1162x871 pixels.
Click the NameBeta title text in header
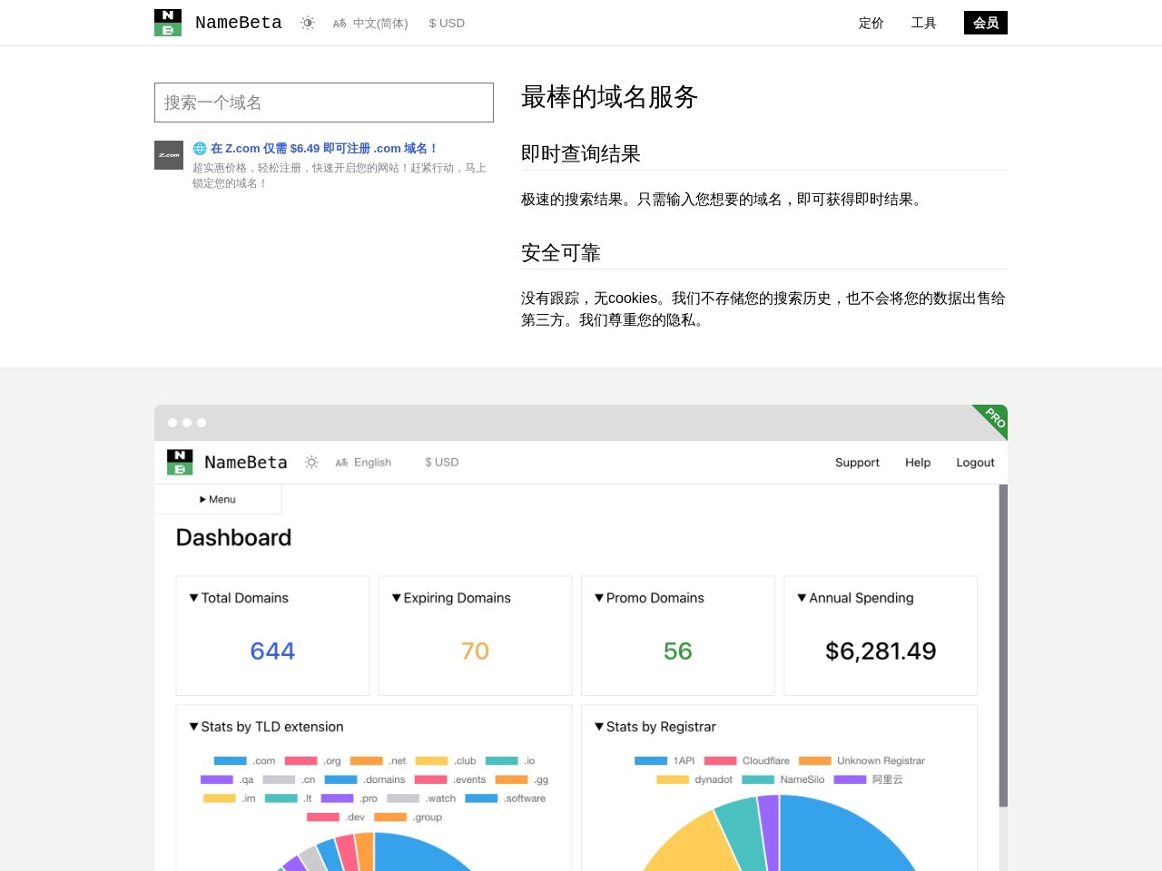click(239, 23)
